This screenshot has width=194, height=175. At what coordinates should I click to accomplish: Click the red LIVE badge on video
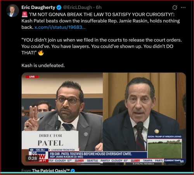click(32, 77)
